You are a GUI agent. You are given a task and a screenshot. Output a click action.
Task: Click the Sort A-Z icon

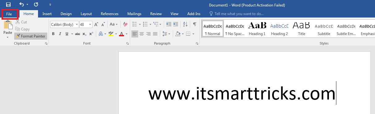click(x=185, y=24)
